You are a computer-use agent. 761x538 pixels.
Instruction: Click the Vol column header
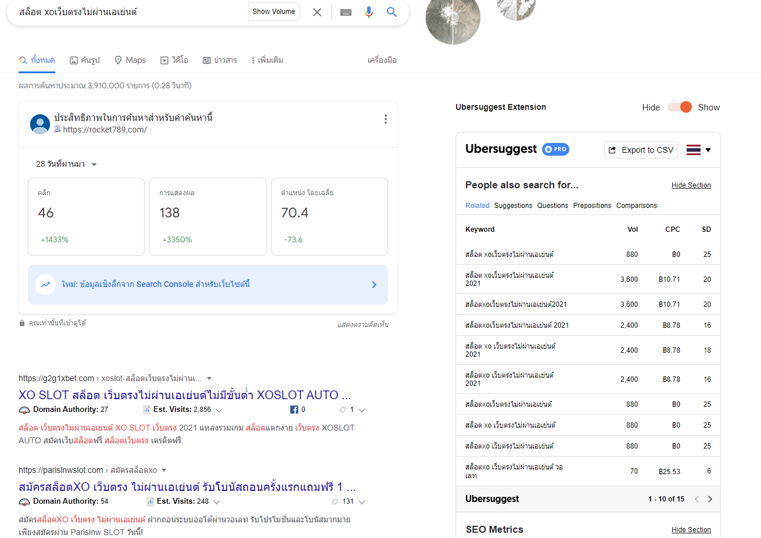point(633,229)
